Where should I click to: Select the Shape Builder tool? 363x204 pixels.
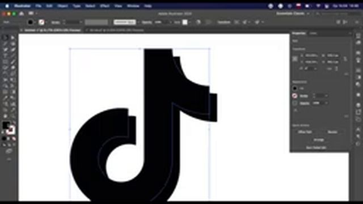(5, 86)
